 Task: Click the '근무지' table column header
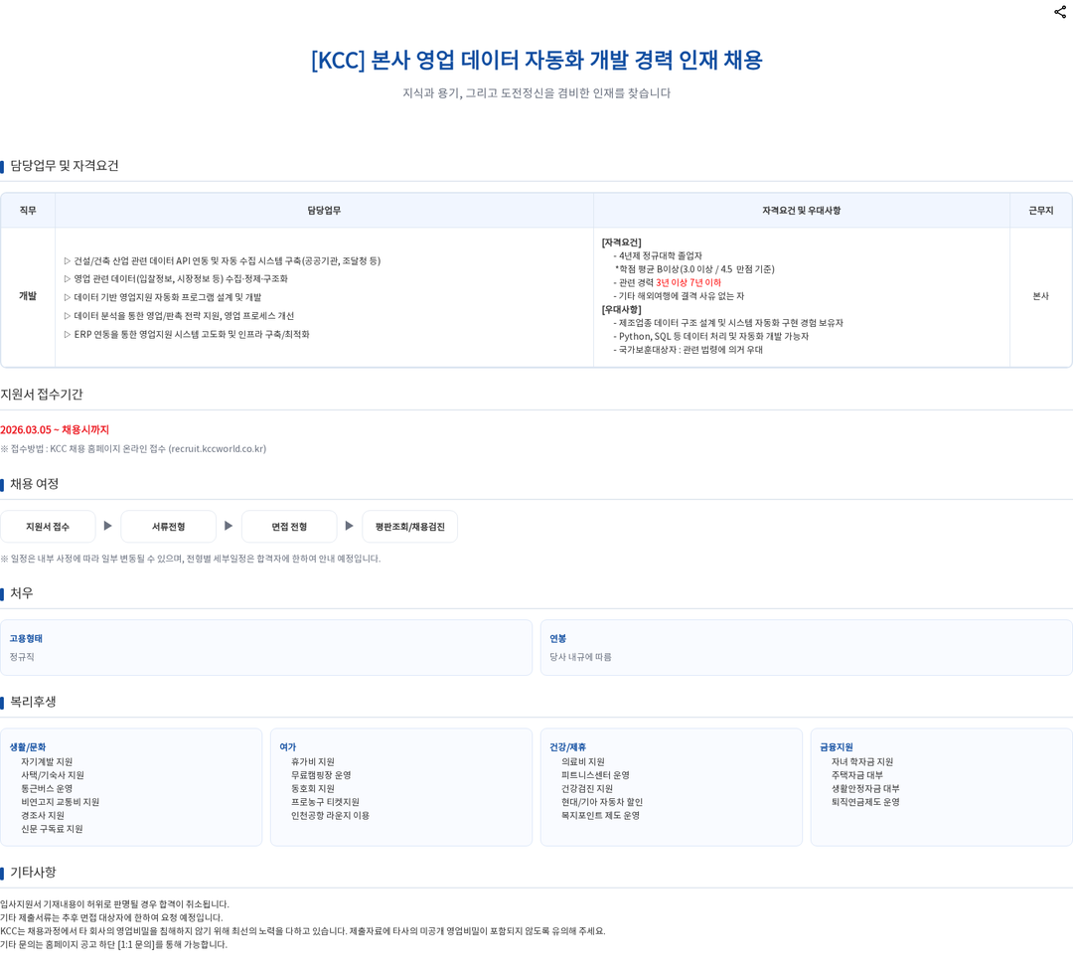pos(1041,211)
